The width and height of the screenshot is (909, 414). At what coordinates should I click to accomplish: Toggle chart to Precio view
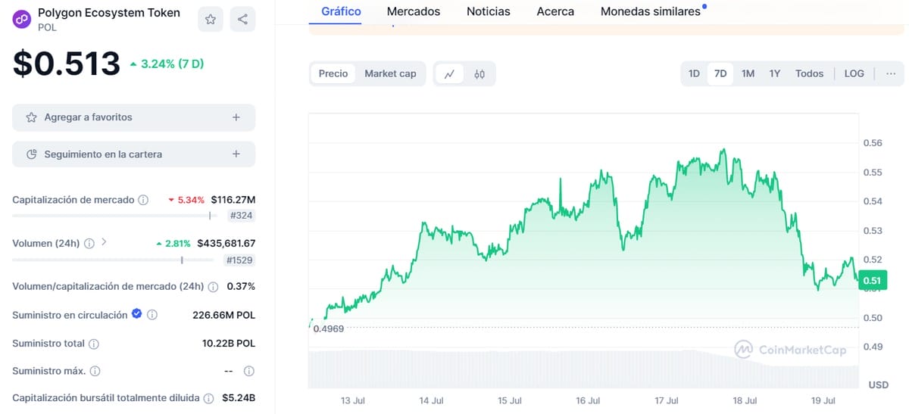coord(333,73)
